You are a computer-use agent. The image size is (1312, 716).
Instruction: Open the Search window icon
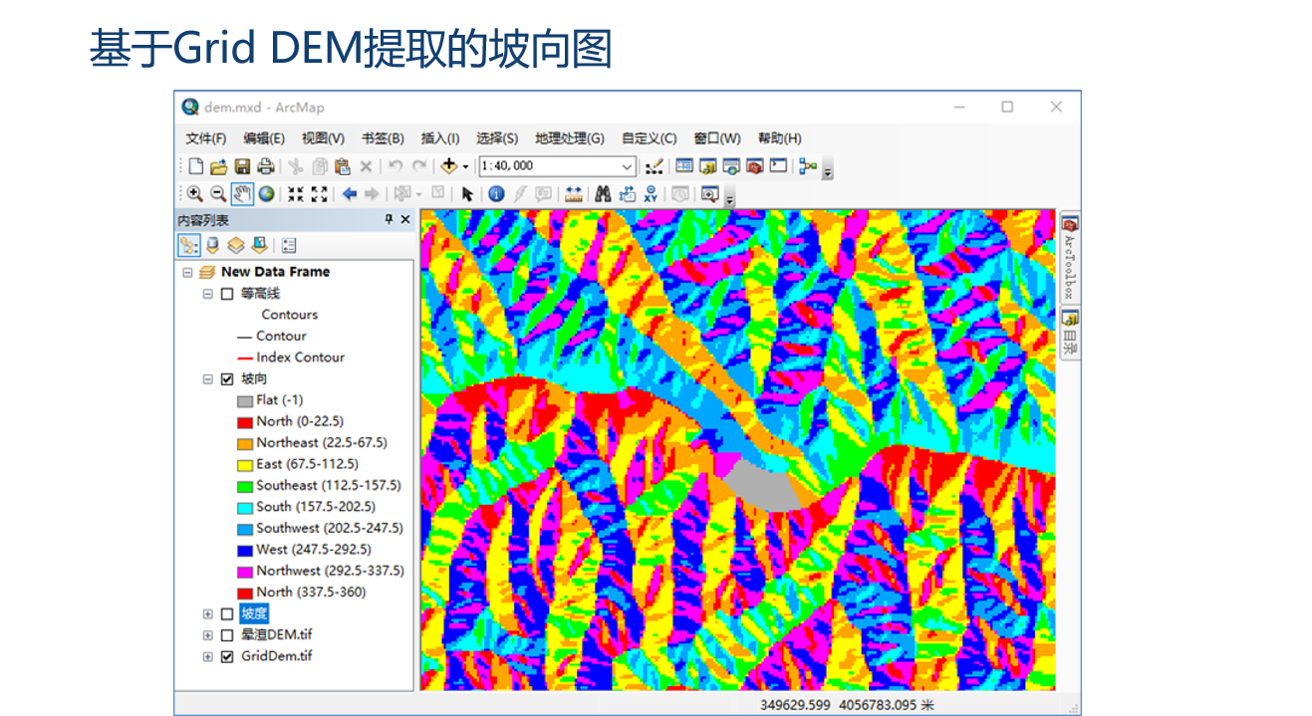pyautogui.click(x=731, y=166)
